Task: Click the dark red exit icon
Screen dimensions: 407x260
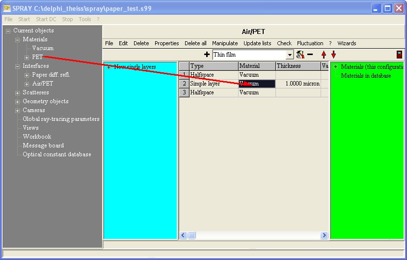Action: pos(399,55)
